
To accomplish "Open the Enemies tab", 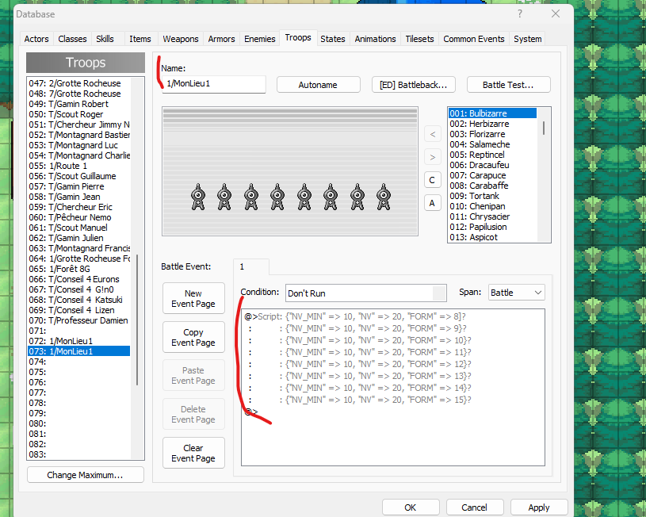I will coord(259,39).
